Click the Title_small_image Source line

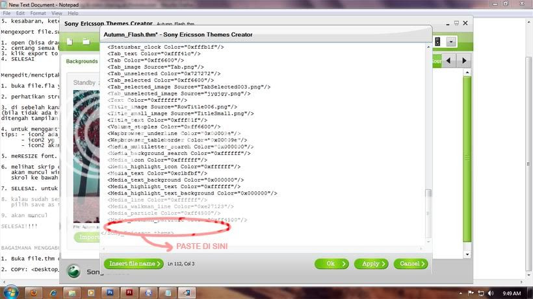pos(181,114)
